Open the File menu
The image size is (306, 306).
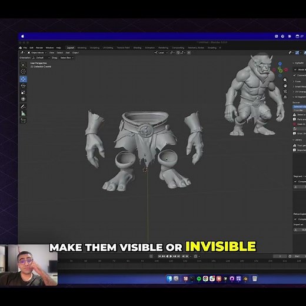(x=25, y=48)
